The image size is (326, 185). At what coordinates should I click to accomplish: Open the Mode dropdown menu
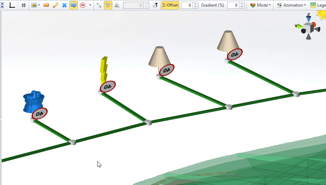point(260,5)
